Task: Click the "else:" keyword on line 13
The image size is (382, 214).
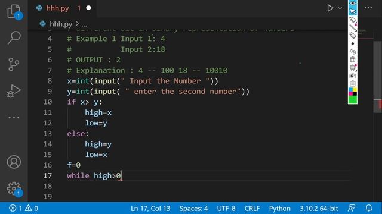Action: pos(78,134)
